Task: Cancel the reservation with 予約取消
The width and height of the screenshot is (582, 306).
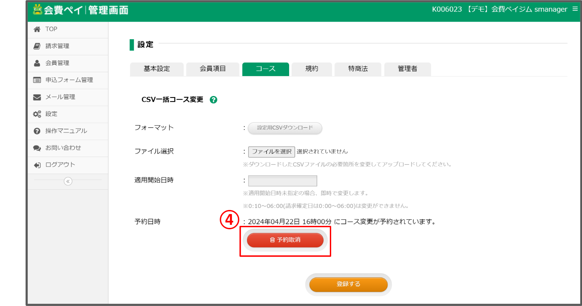Action: click(285, 240)
